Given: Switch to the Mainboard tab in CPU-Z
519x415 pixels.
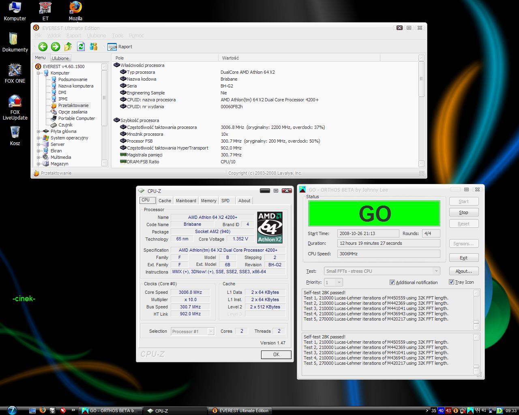Looking at the screenshot, I should [x=186, y=201].
